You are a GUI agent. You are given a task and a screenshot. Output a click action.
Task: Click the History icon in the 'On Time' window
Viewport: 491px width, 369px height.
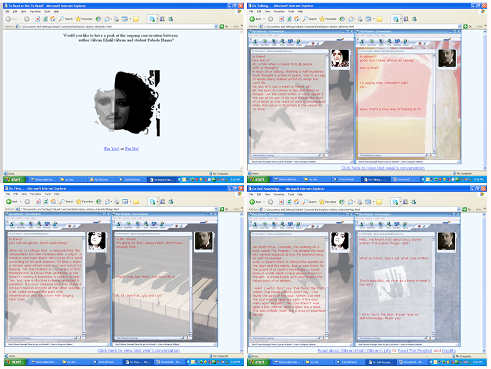(x=99, y=202)
